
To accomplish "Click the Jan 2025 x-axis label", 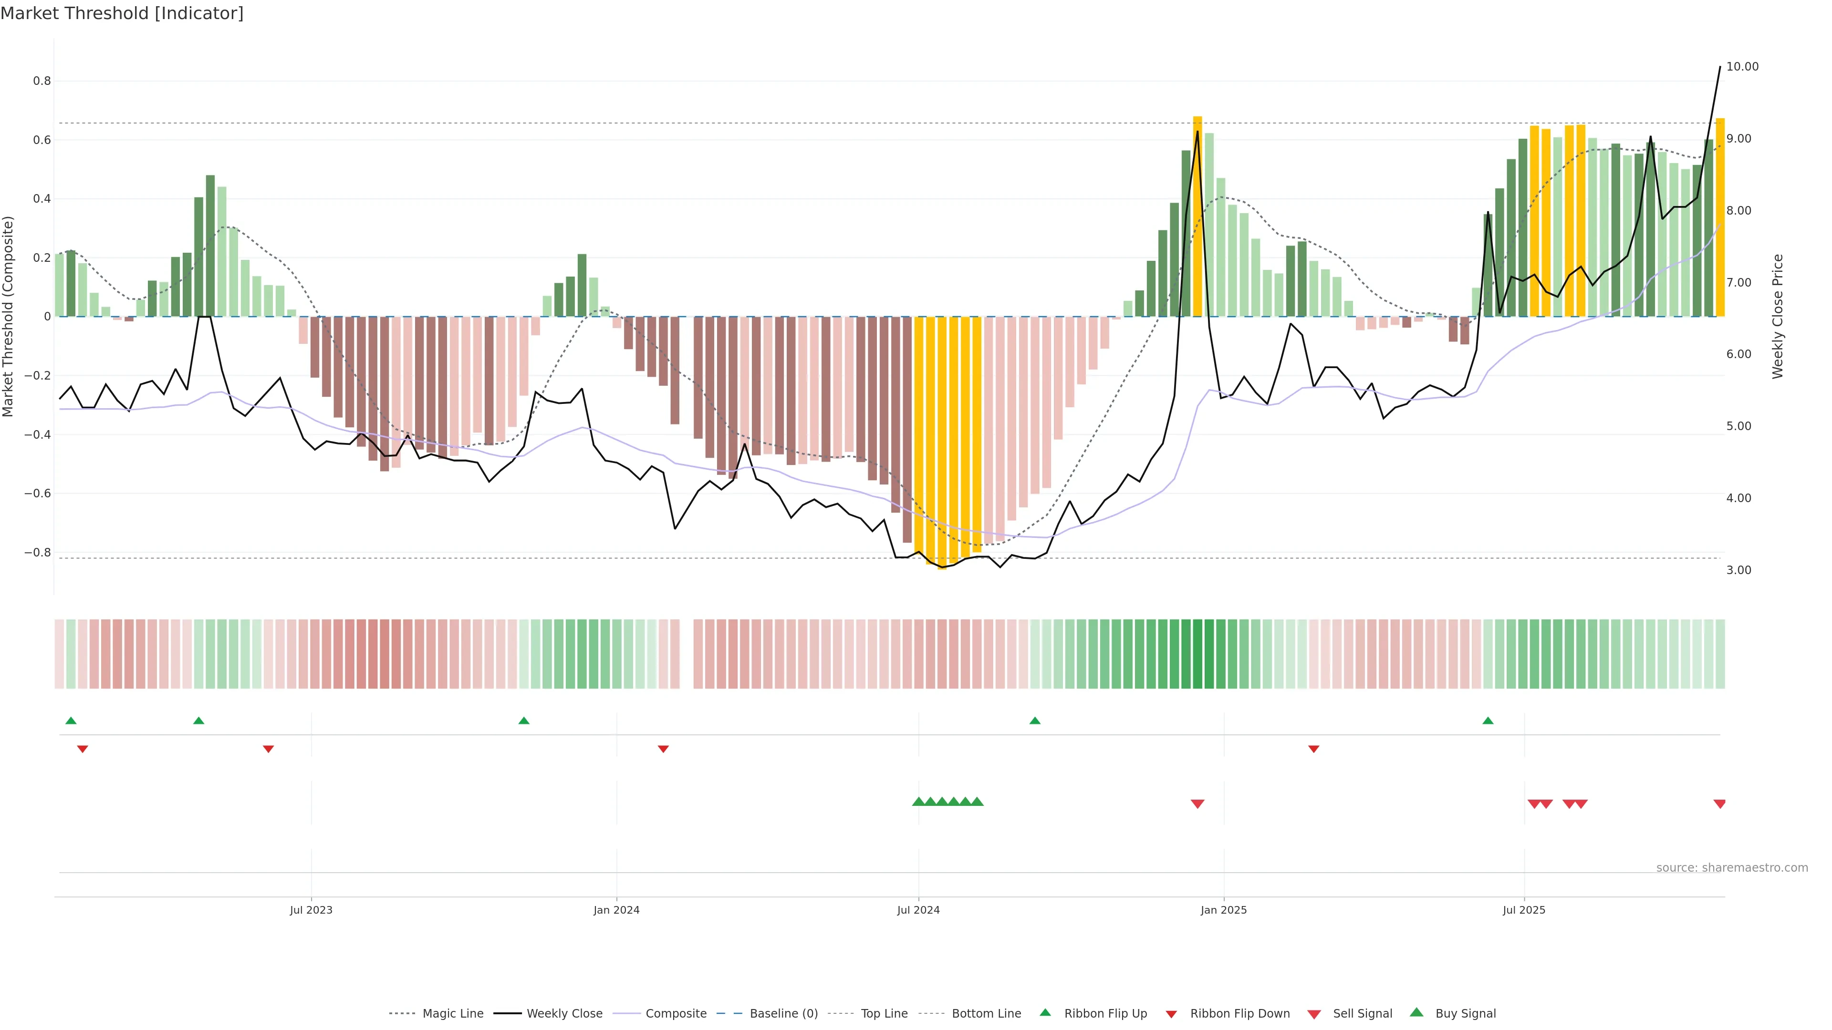I will point(1223,910).
